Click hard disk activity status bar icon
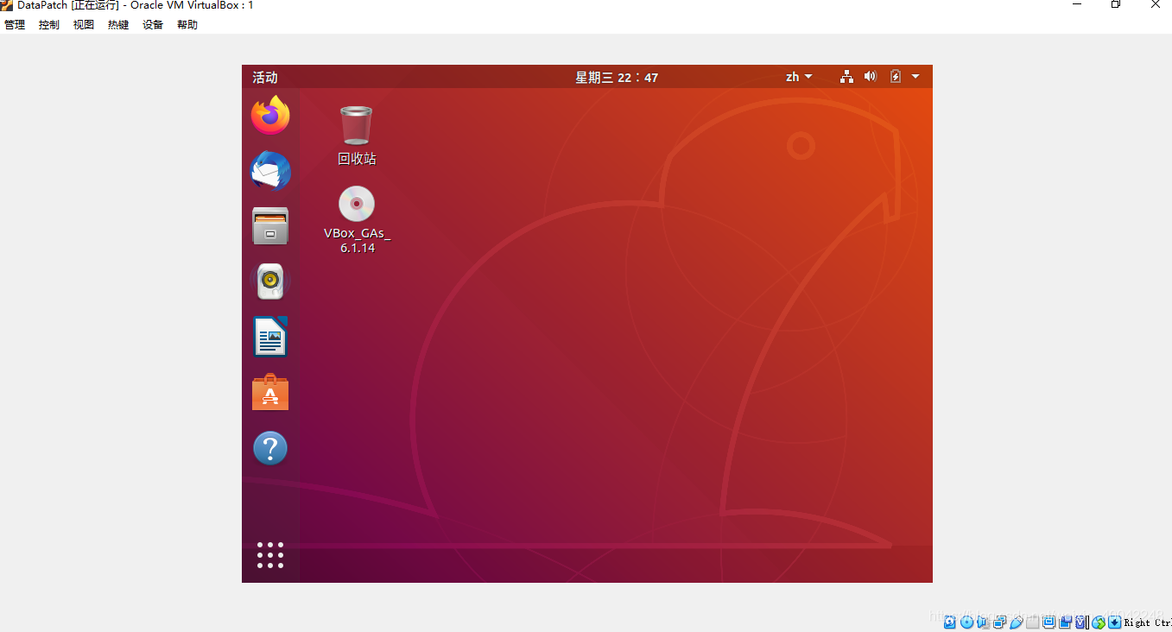The image size is (1172, 632). click(950, 622)
